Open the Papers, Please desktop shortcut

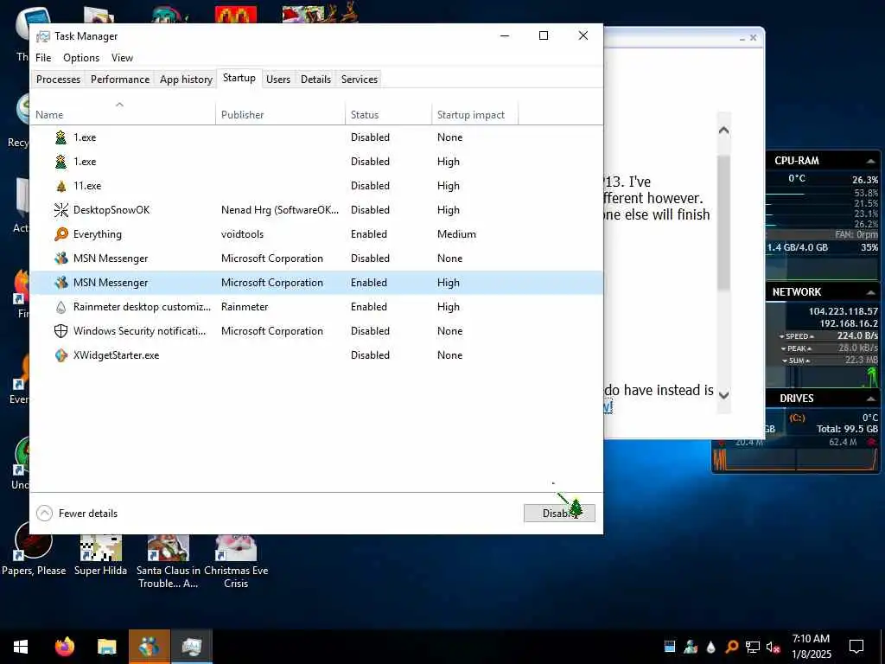coord(34,547)
